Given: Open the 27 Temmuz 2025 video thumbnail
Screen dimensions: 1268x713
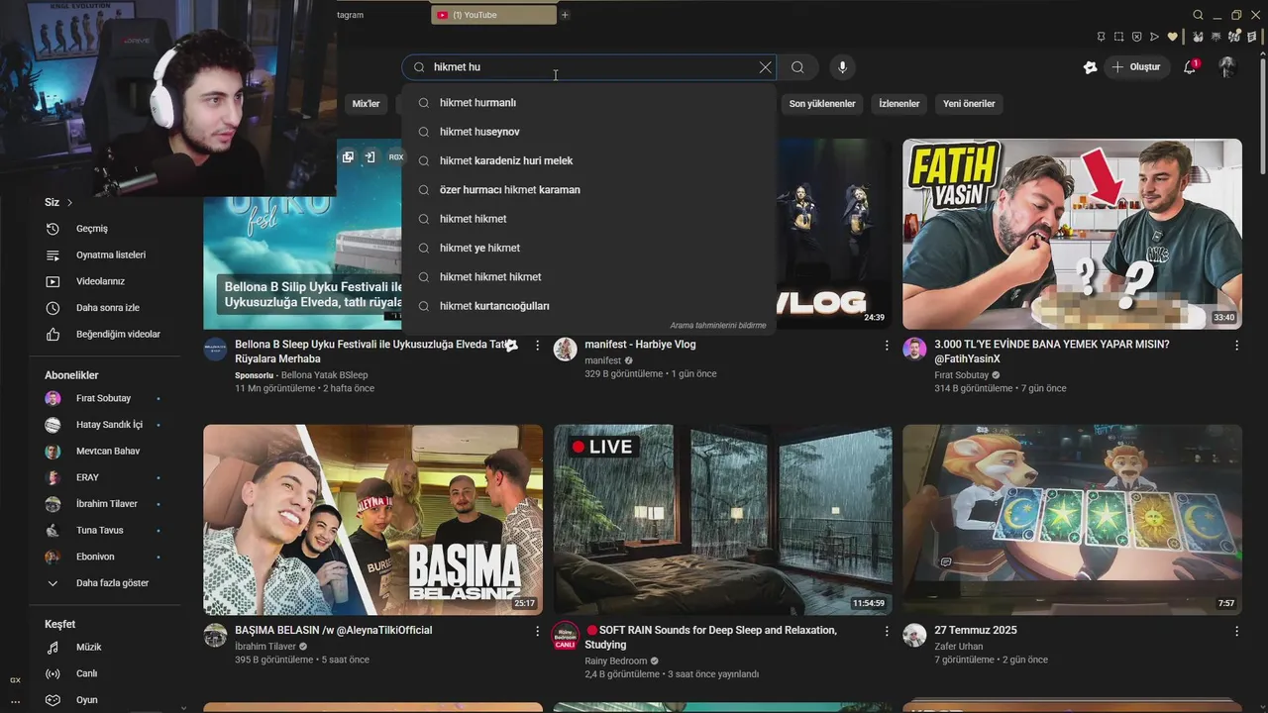Looking at the screenshot, I should point(1072,520).
